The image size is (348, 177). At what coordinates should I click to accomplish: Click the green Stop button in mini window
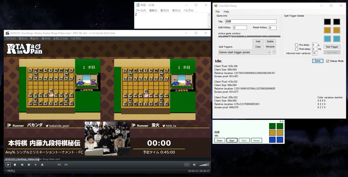(x=244, y=140)
